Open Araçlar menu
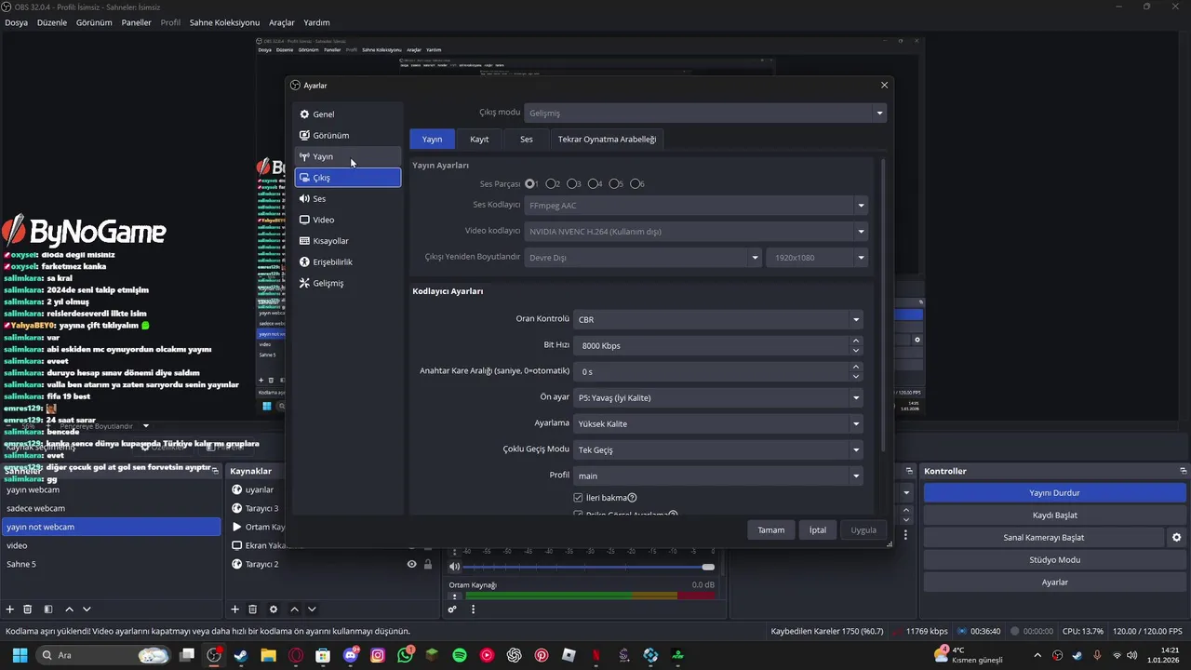Viewport: 1191px width, 670px height. (282, 22)
